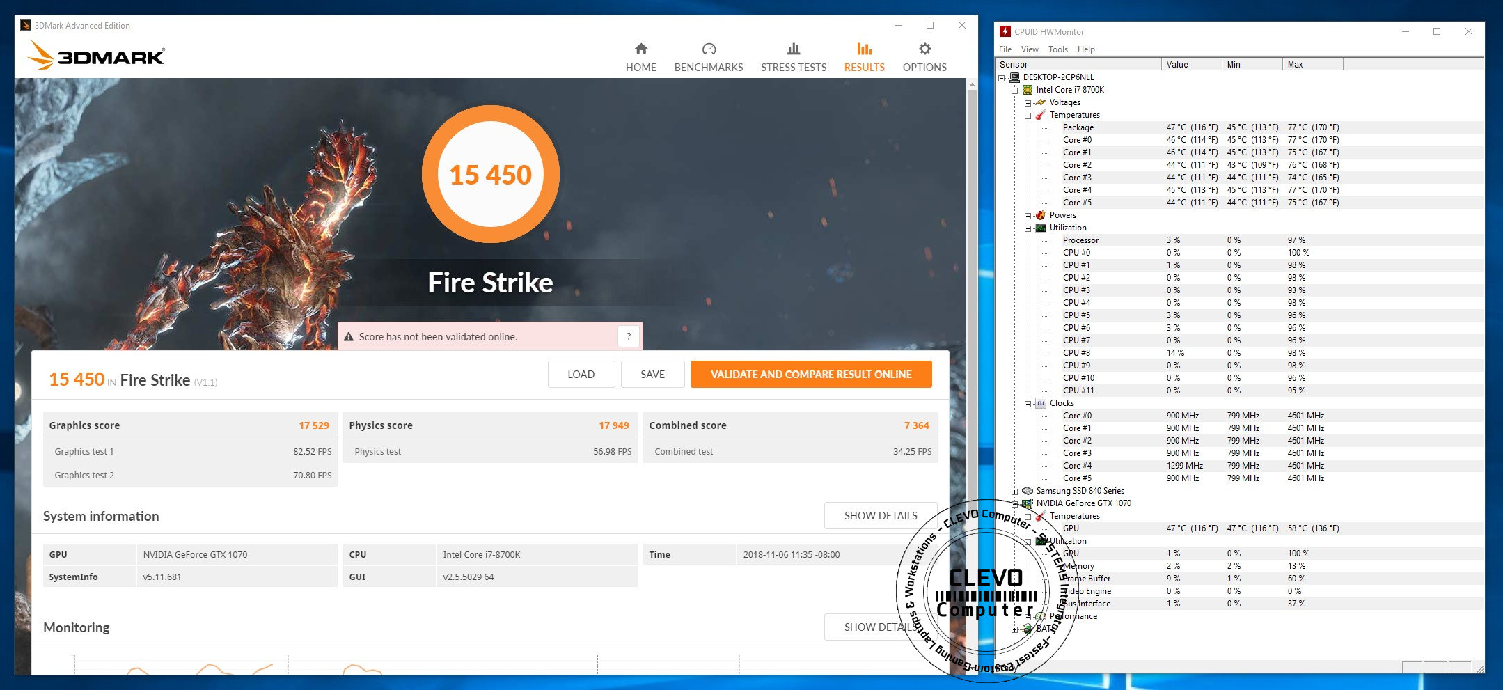This screenshot has width=1503, height=690.
Task: Expand the Powers node
Action: click(x=1028, y=216)
